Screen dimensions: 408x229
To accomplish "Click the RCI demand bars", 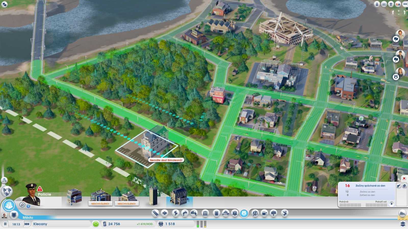I will coord(201,224).
